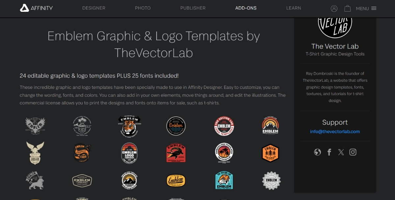395x200 pixels.
Task: Open the shopping bag cart icon
Action: pos(347,8)
